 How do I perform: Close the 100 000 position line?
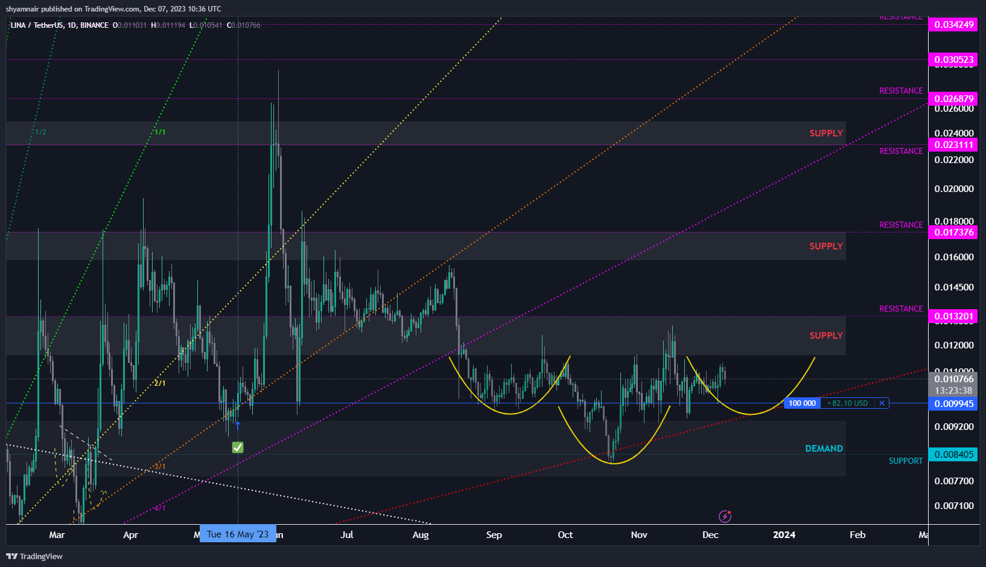(x=882, y=403)
